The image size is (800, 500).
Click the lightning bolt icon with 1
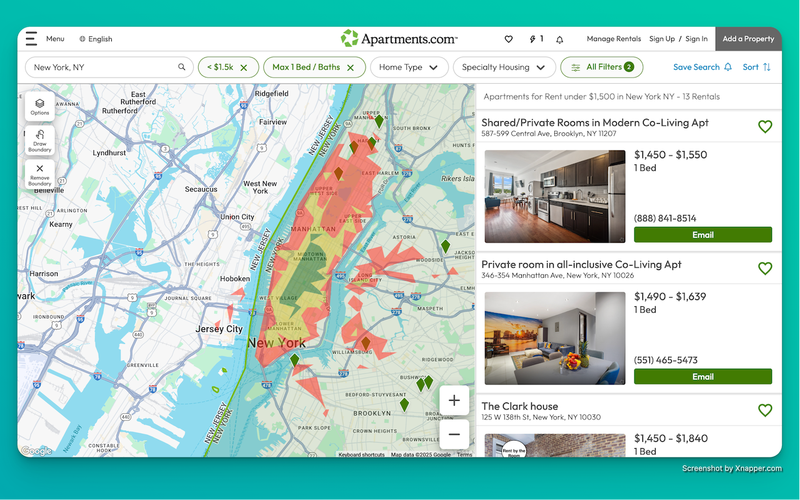pyautogui.click(x=536, y=39)
